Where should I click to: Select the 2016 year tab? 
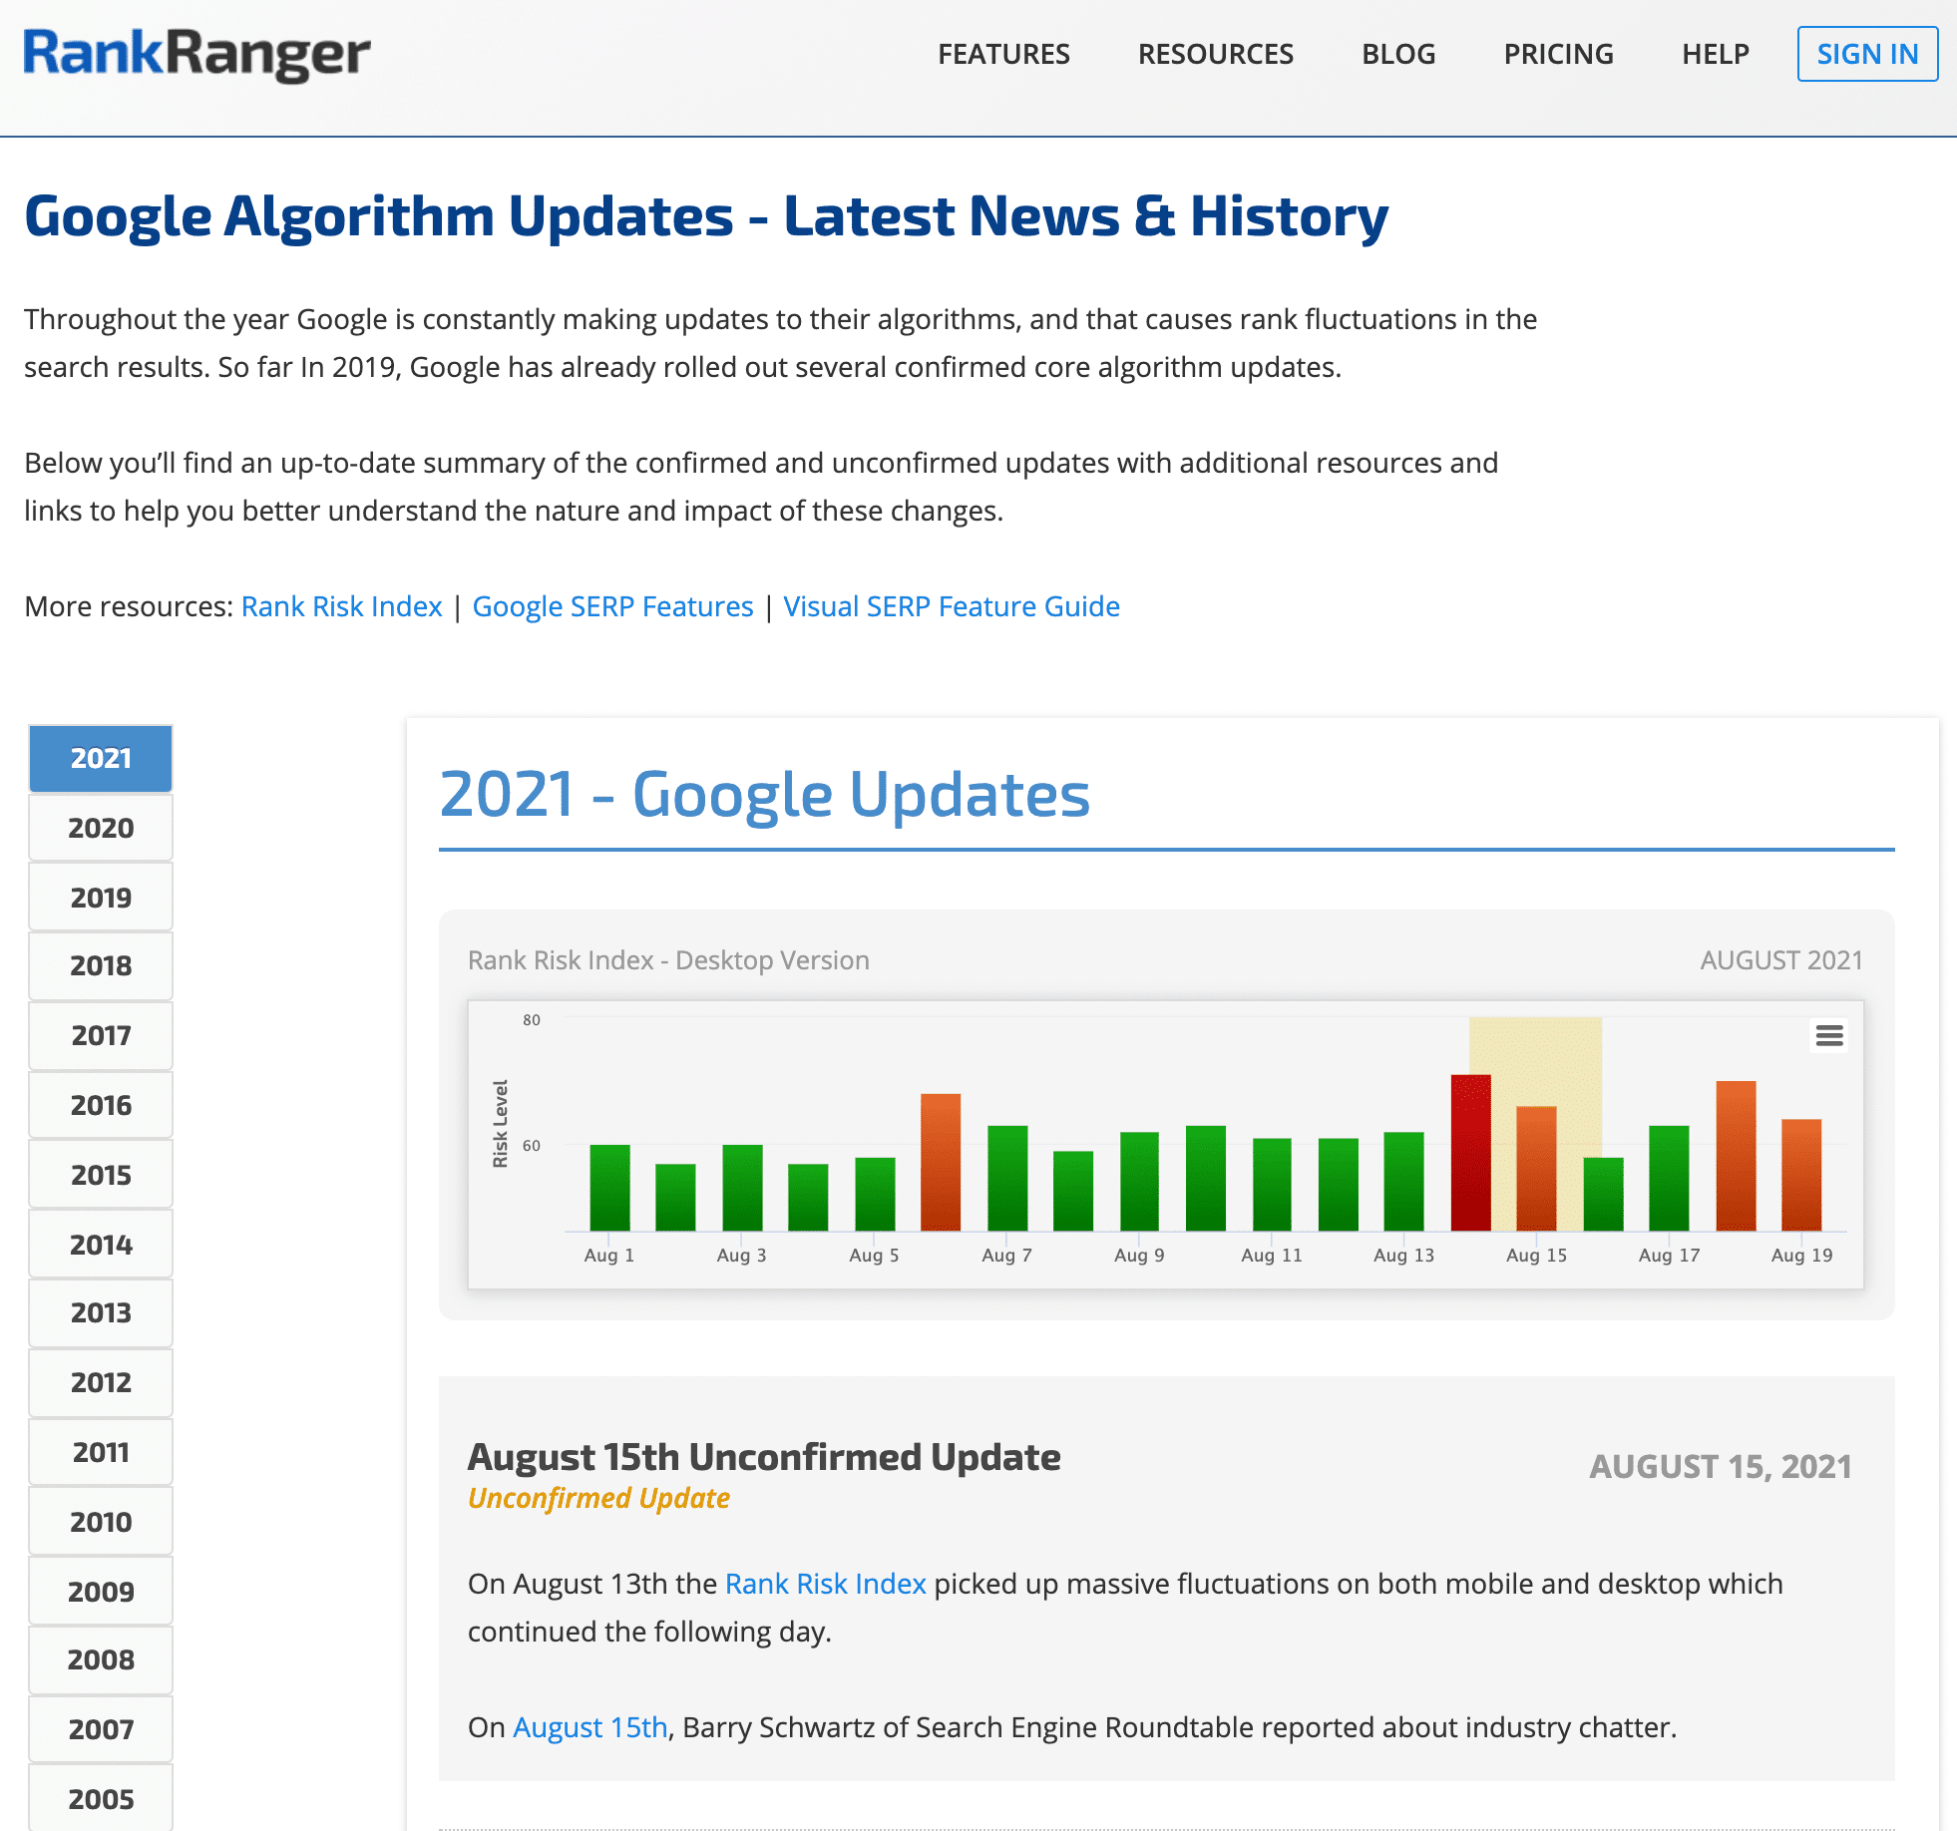click(101, 1105)
